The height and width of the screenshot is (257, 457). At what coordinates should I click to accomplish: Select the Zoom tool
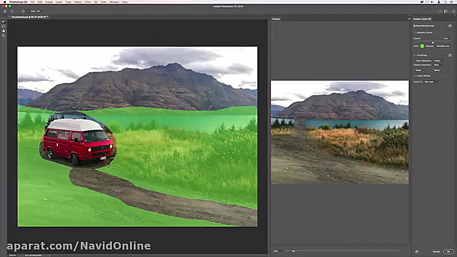click(4, 35)
